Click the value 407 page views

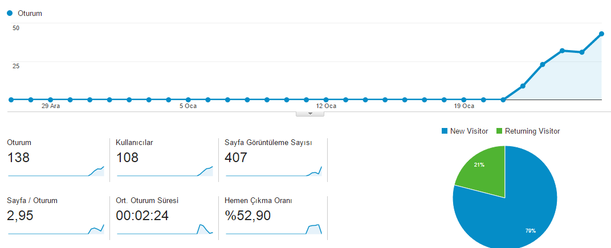(x=236, y=158)
